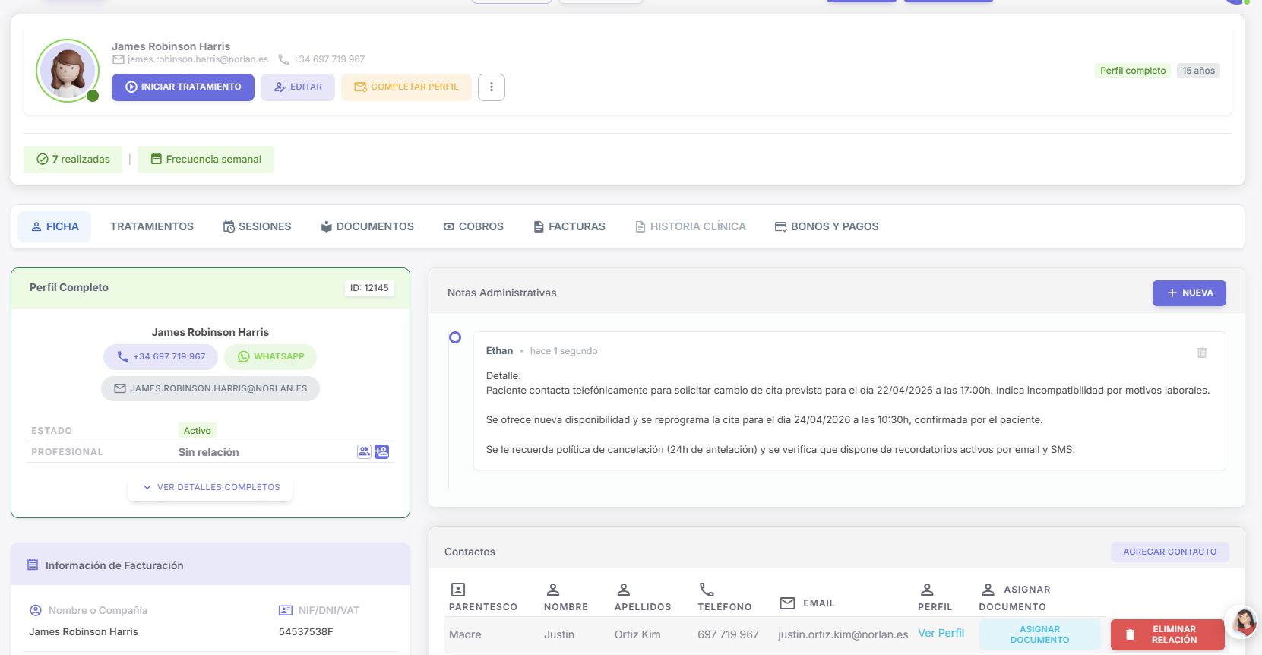Delete the administrative note with trash icon

click(x=1201, y=353)
